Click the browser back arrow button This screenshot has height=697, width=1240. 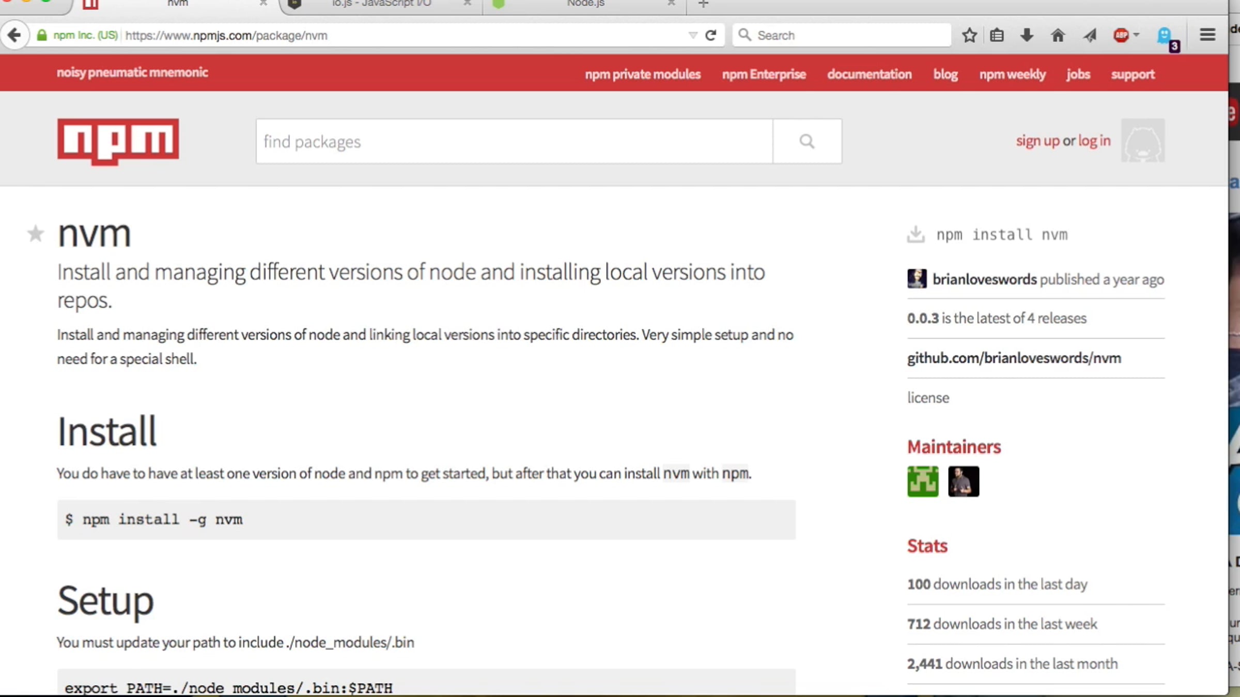[14, 35]
